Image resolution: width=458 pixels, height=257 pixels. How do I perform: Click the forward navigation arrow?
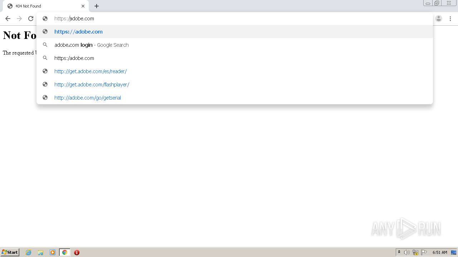(x=19, y=19)
